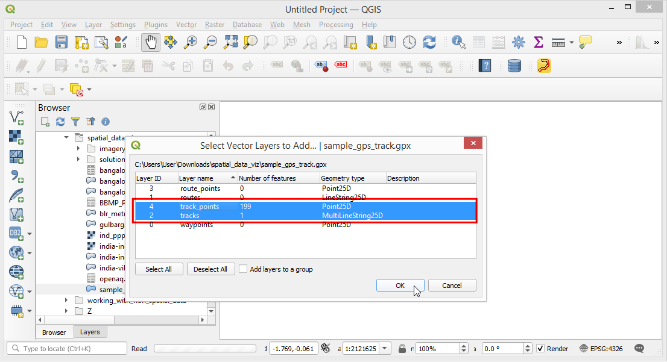
Task: Expand the imagery folder arrow
Action: [78, 148]
